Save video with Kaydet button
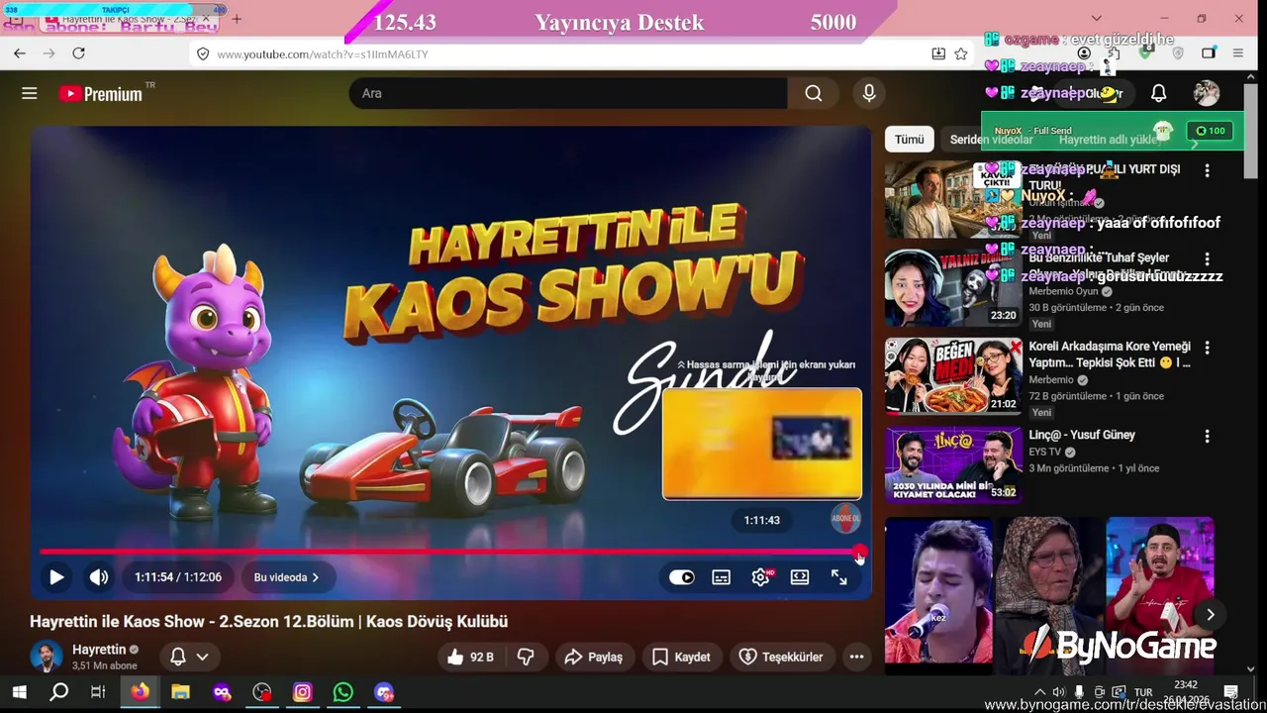Screen dimensions: 1267x713 (681, 657)
